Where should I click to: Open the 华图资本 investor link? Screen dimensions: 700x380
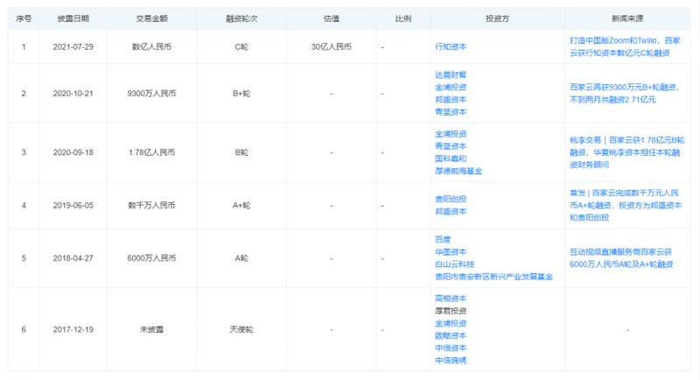click(451, 252)
